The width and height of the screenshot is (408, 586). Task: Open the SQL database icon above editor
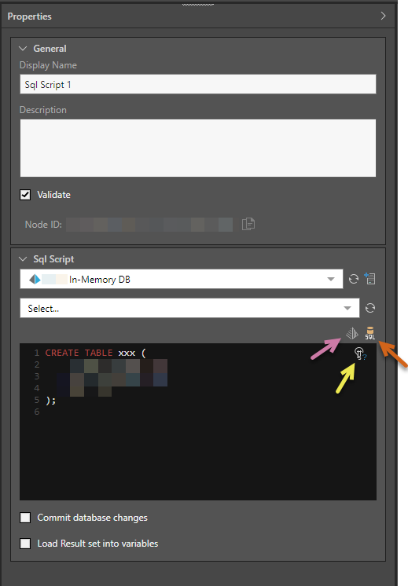[369, 333]
